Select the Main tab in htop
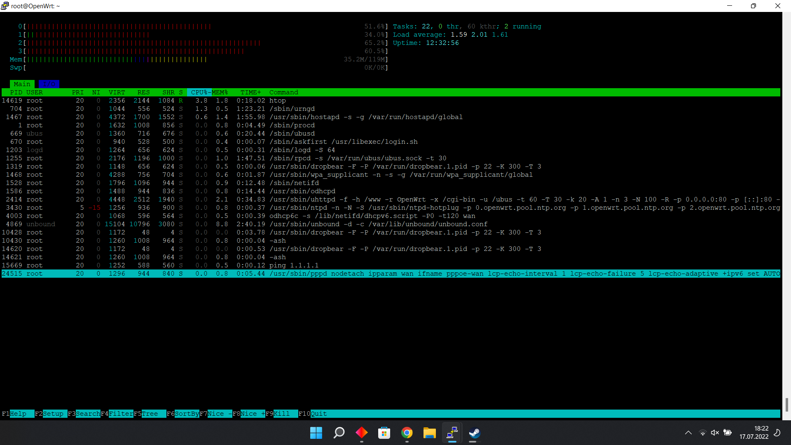Screen dimensions: 791x445 click(22, 84)
